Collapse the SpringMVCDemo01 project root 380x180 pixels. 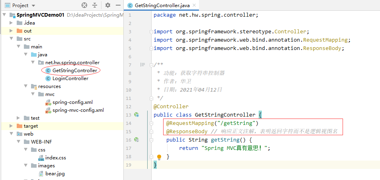4,15
